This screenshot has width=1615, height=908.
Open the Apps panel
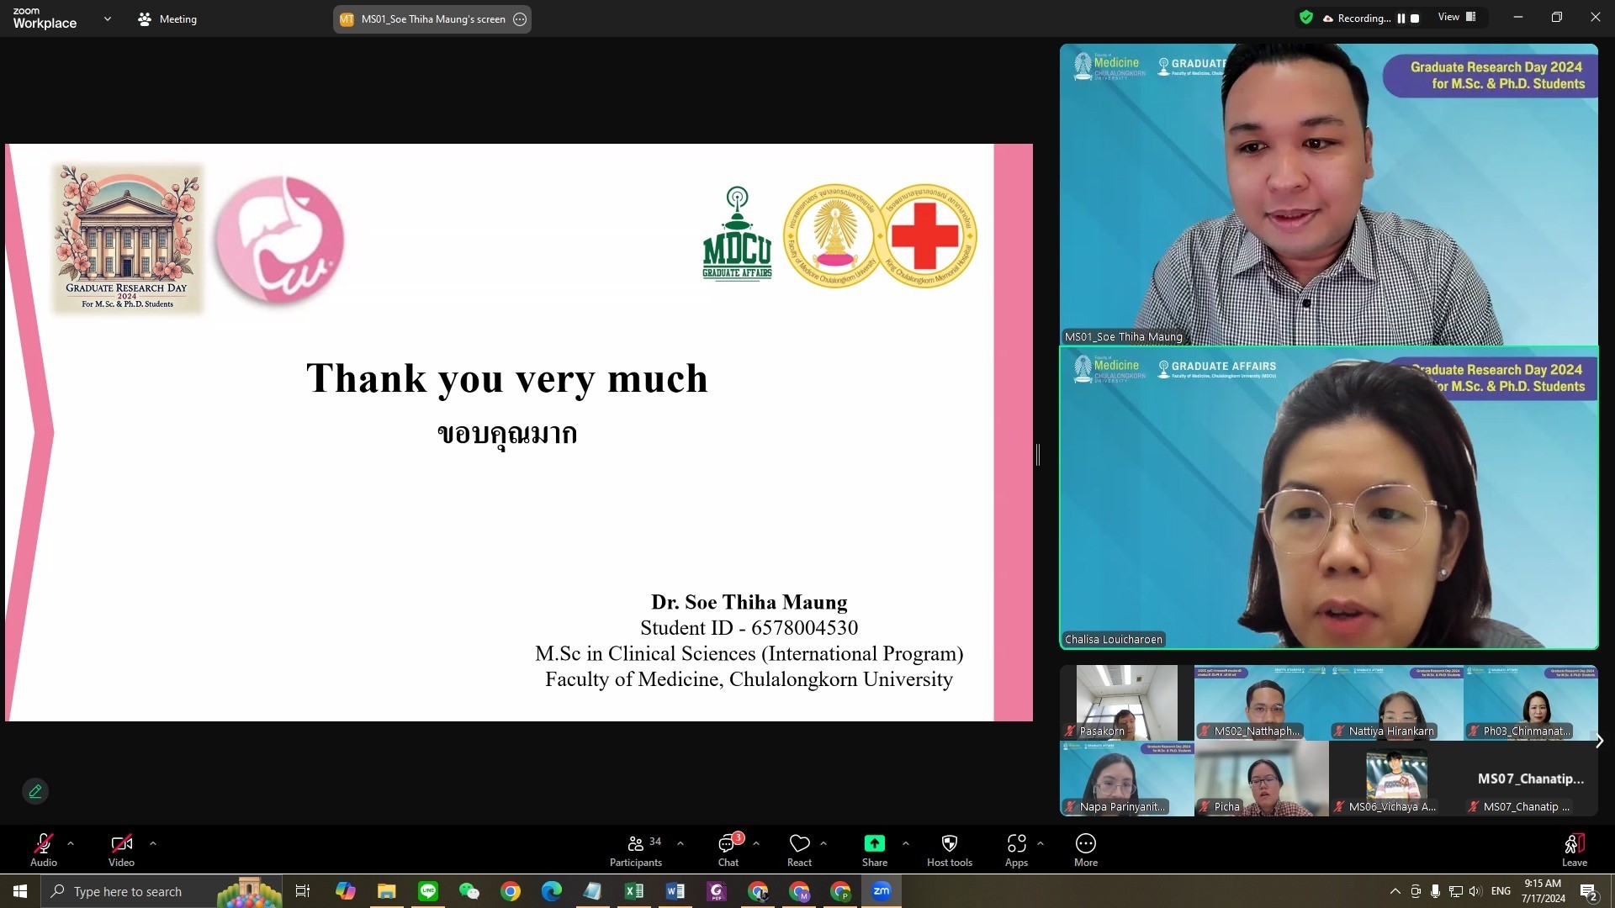coord(1016,849)
